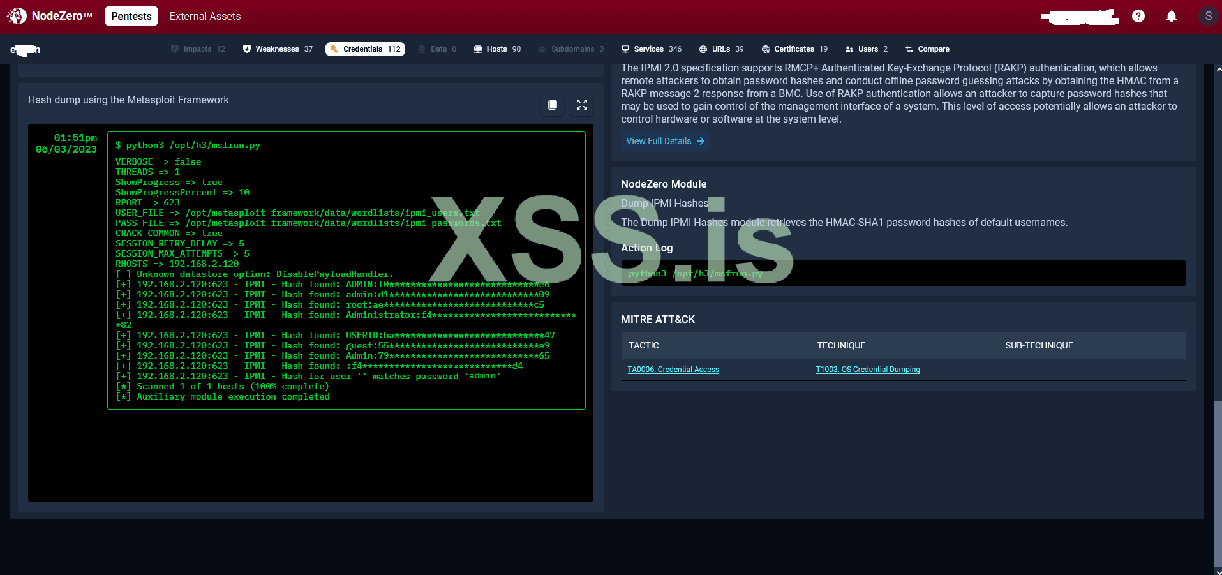This screenshot has width=1222, height=575.
Task: Switch to the Pentests tab
Action: [x=131, y=16]
